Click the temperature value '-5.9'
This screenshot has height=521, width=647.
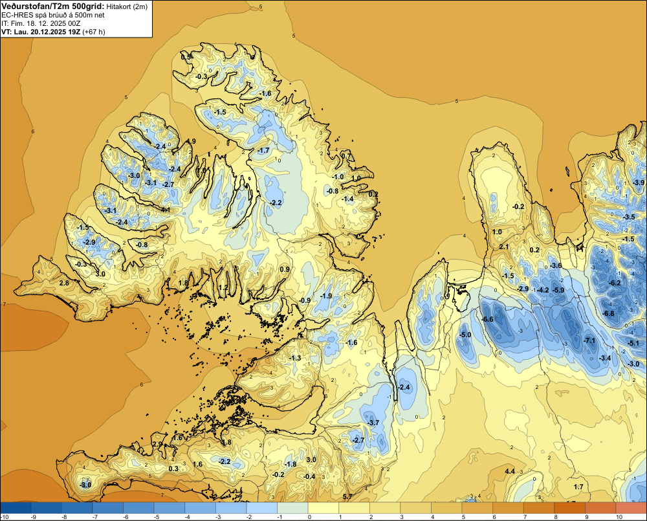click(x=558, y=290)
